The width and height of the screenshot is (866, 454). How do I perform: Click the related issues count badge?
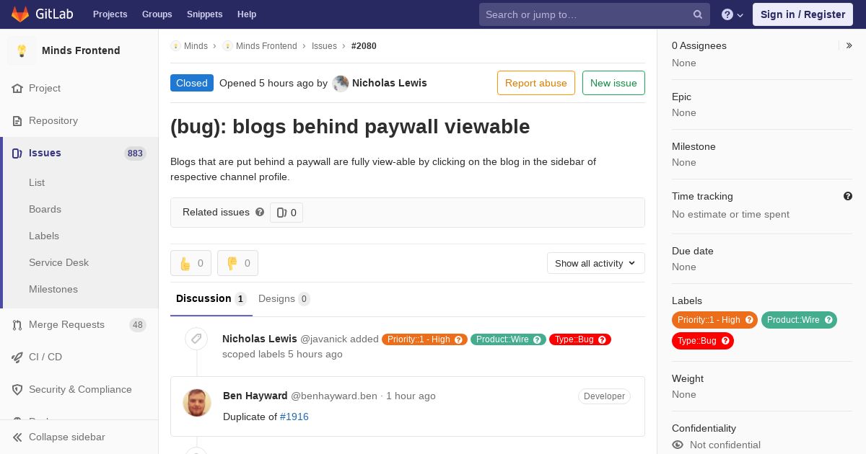coord(287,213)
